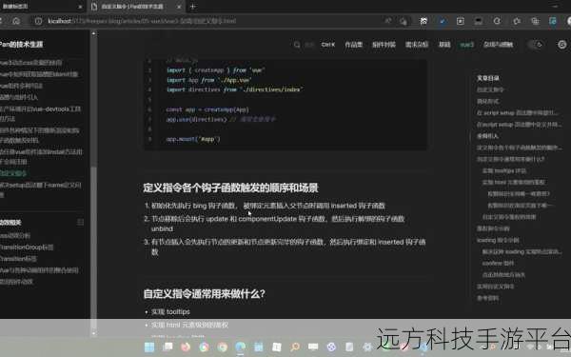Jump to confirm 组件 outline entry

point(498,263)
